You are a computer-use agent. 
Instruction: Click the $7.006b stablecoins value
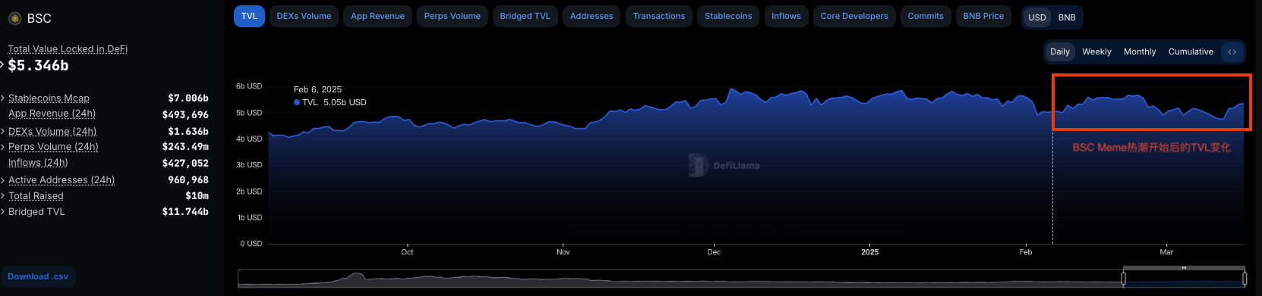[x=188, y=98]
